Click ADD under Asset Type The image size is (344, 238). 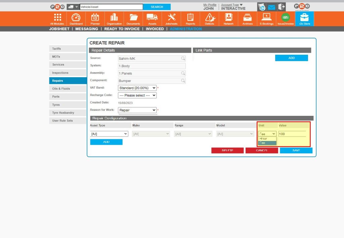coord(106,142)
